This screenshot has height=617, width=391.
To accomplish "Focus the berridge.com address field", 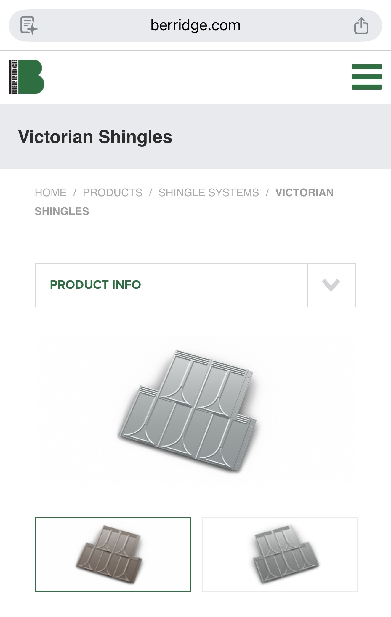I will point(195,25).
